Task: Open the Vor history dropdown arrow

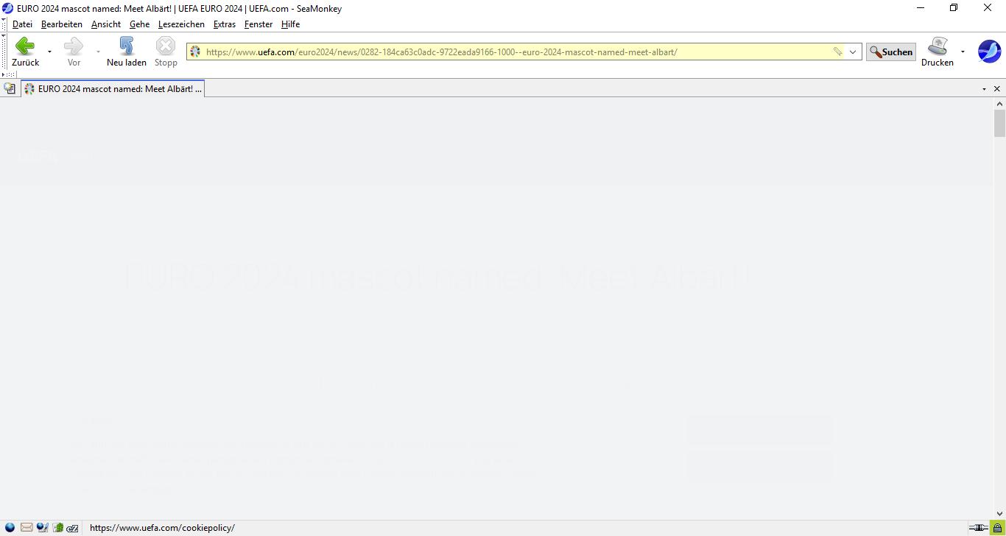Action: [x=98, y=52]
